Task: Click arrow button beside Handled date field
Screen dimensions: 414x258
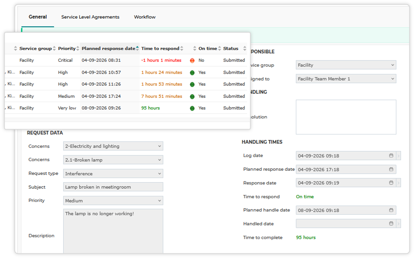Action: pos(399,224)
